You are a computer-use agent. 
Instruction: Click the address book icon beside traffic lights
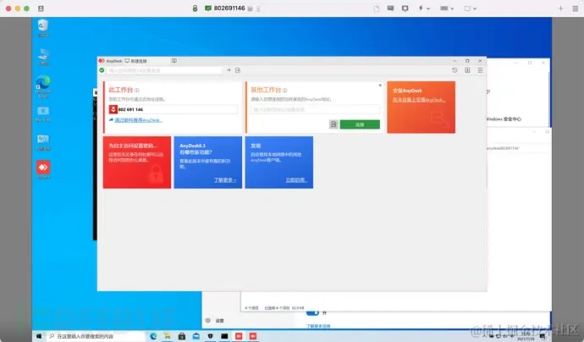[41, 8]
